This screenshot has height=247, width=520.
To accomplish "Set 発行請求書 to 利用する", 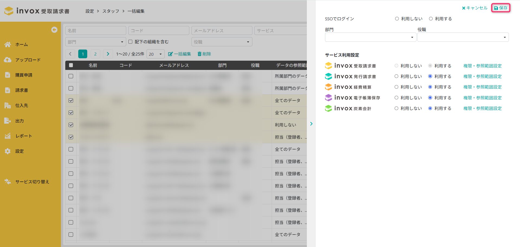I will (x=430, y=76).
